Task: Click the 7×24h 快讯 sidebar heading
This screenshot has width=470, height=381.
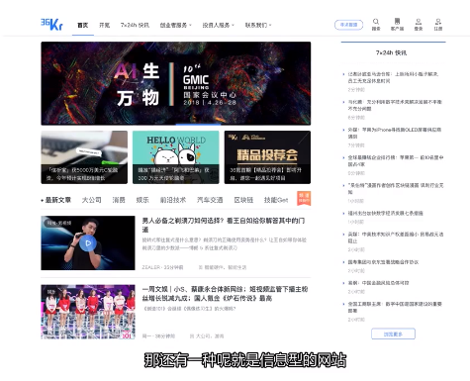Action: [391, 52]
